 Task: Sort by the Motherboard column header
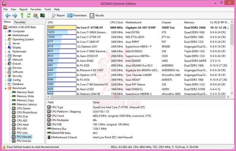click(x=142, y=22)
